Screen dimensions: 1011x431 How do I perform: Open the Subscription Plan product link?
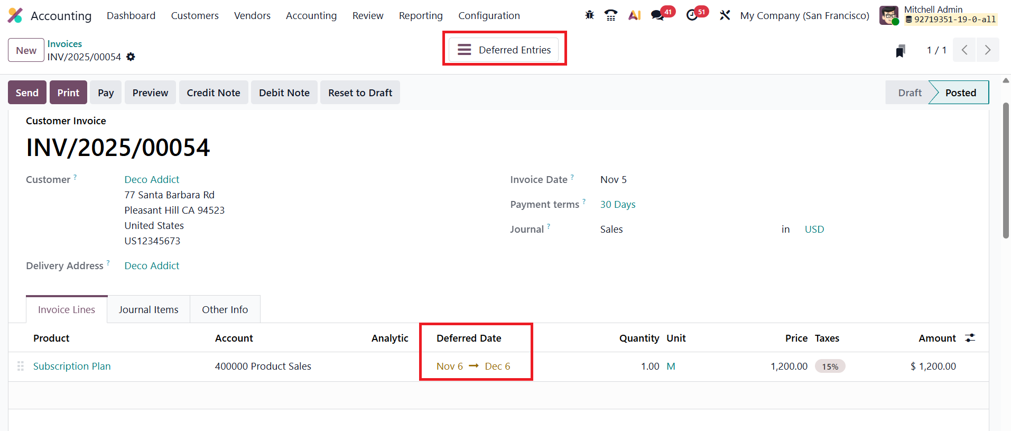coord(72,366)
